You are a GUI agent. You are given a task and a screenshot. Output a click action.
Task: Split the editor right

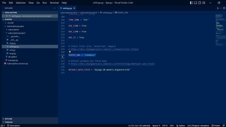(x=224, y=8)
